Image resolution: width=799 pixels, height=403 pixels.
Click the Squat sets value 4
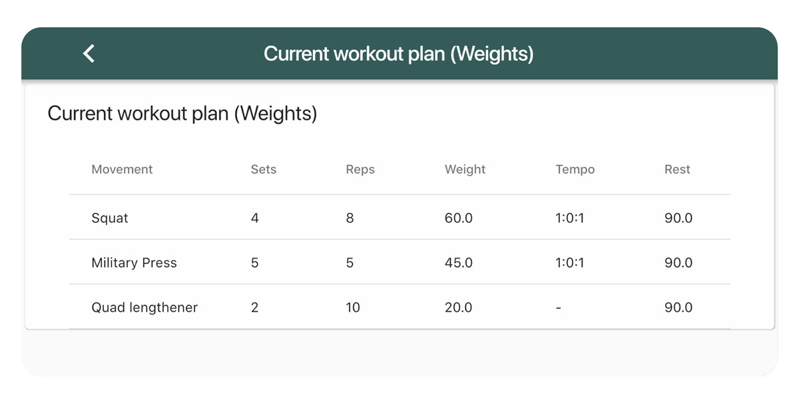255,218
